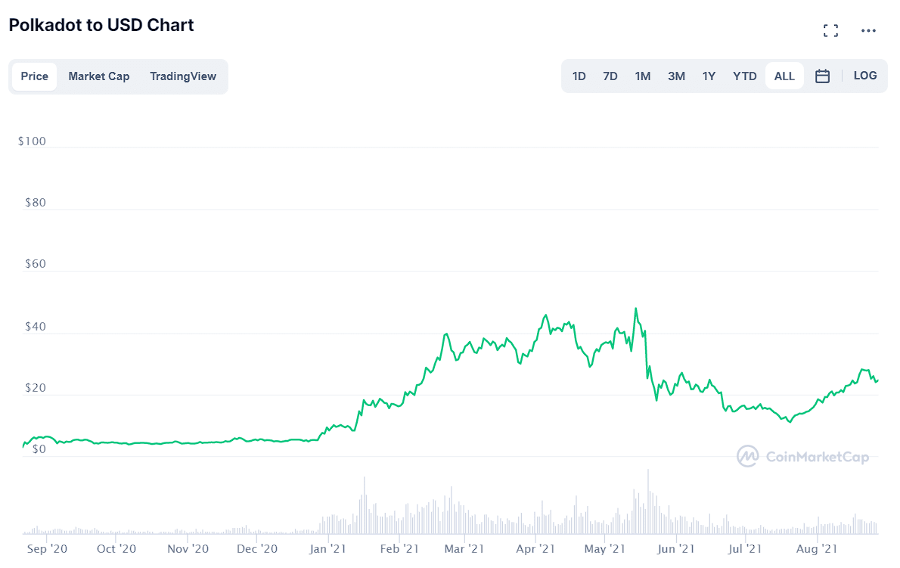The height and width of the screenshot is (568, 900).
Task: Select the 1D time range
Action: [x=579, y=76]
